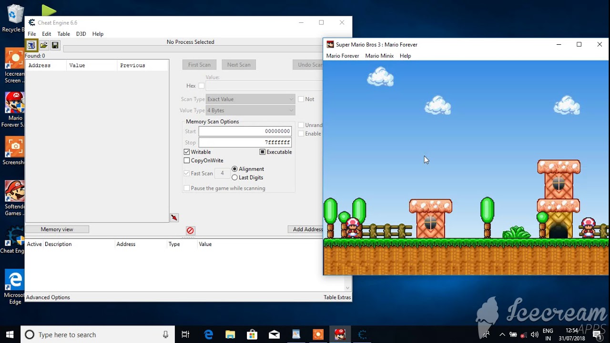This screenshot has height=343, width=610.
Task: Open the Edit menu in Cheat Engine
Action: [47, 34]
